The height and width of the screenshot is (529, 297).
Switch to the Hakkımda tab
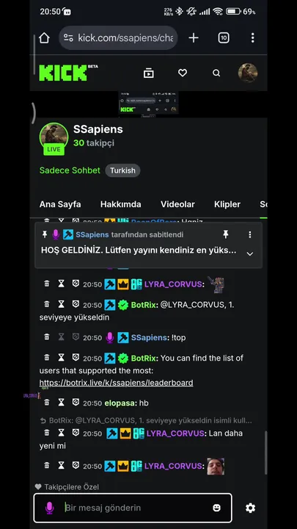pos(120,204)
